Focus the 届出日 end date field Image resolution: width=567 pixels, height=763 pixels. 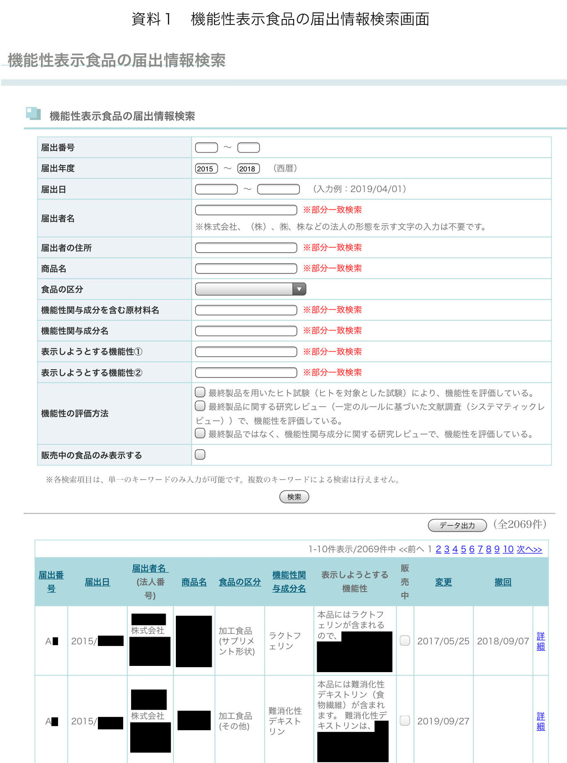click(x=279, y=189)
